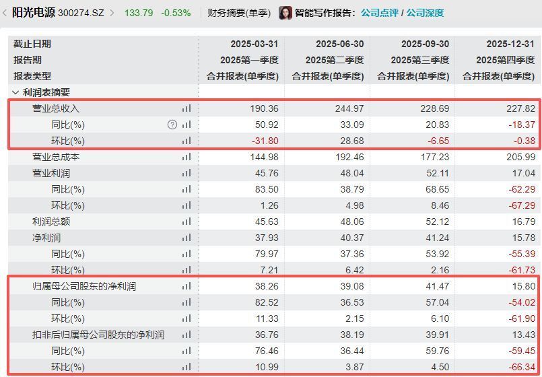Select column header 2025-09-30
Screen dimensions: 542x377
425,44
